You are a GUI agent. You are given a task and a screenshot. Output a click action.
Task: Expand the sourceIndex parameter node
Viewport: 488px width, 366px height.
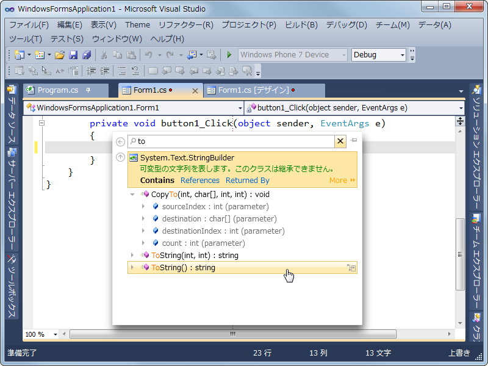tap(143, 206)
